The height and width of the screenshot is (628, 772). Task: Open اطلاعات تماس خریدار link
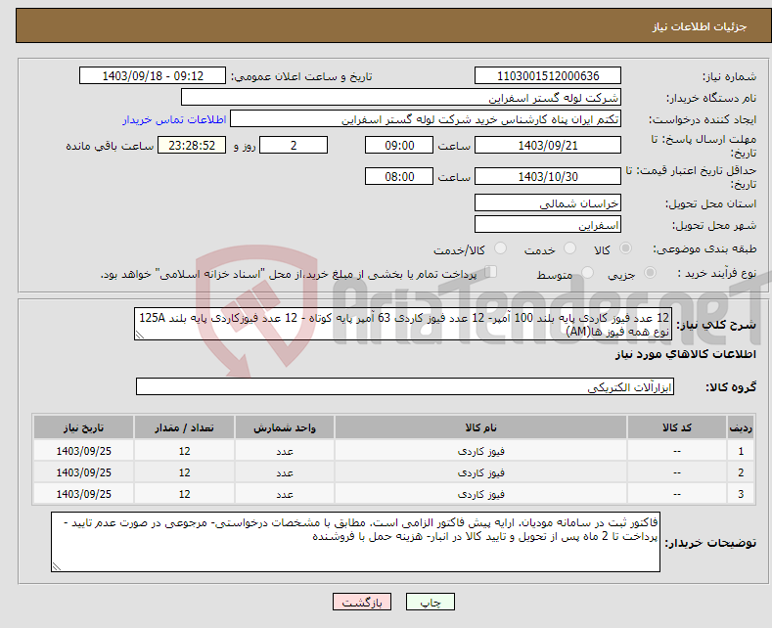click(174, 119)
